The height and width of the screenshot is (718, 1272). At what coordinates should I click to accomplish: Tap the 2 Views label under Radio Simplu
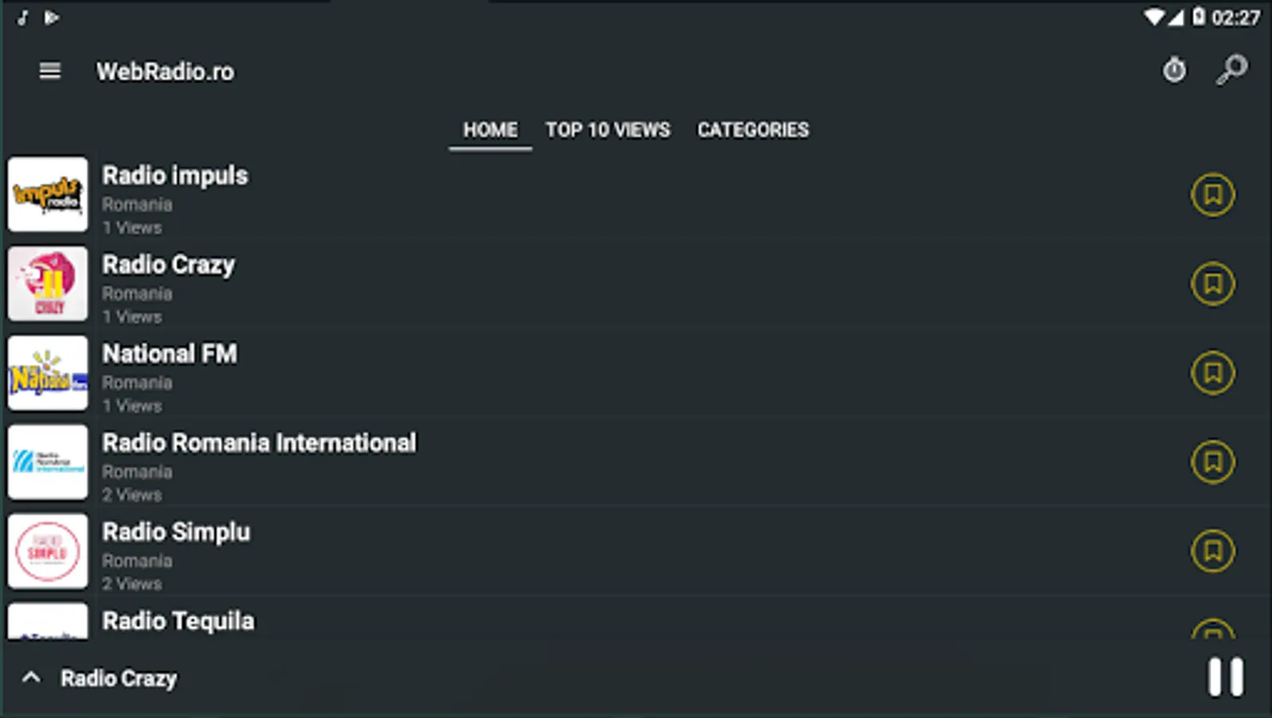coord(132,584)
